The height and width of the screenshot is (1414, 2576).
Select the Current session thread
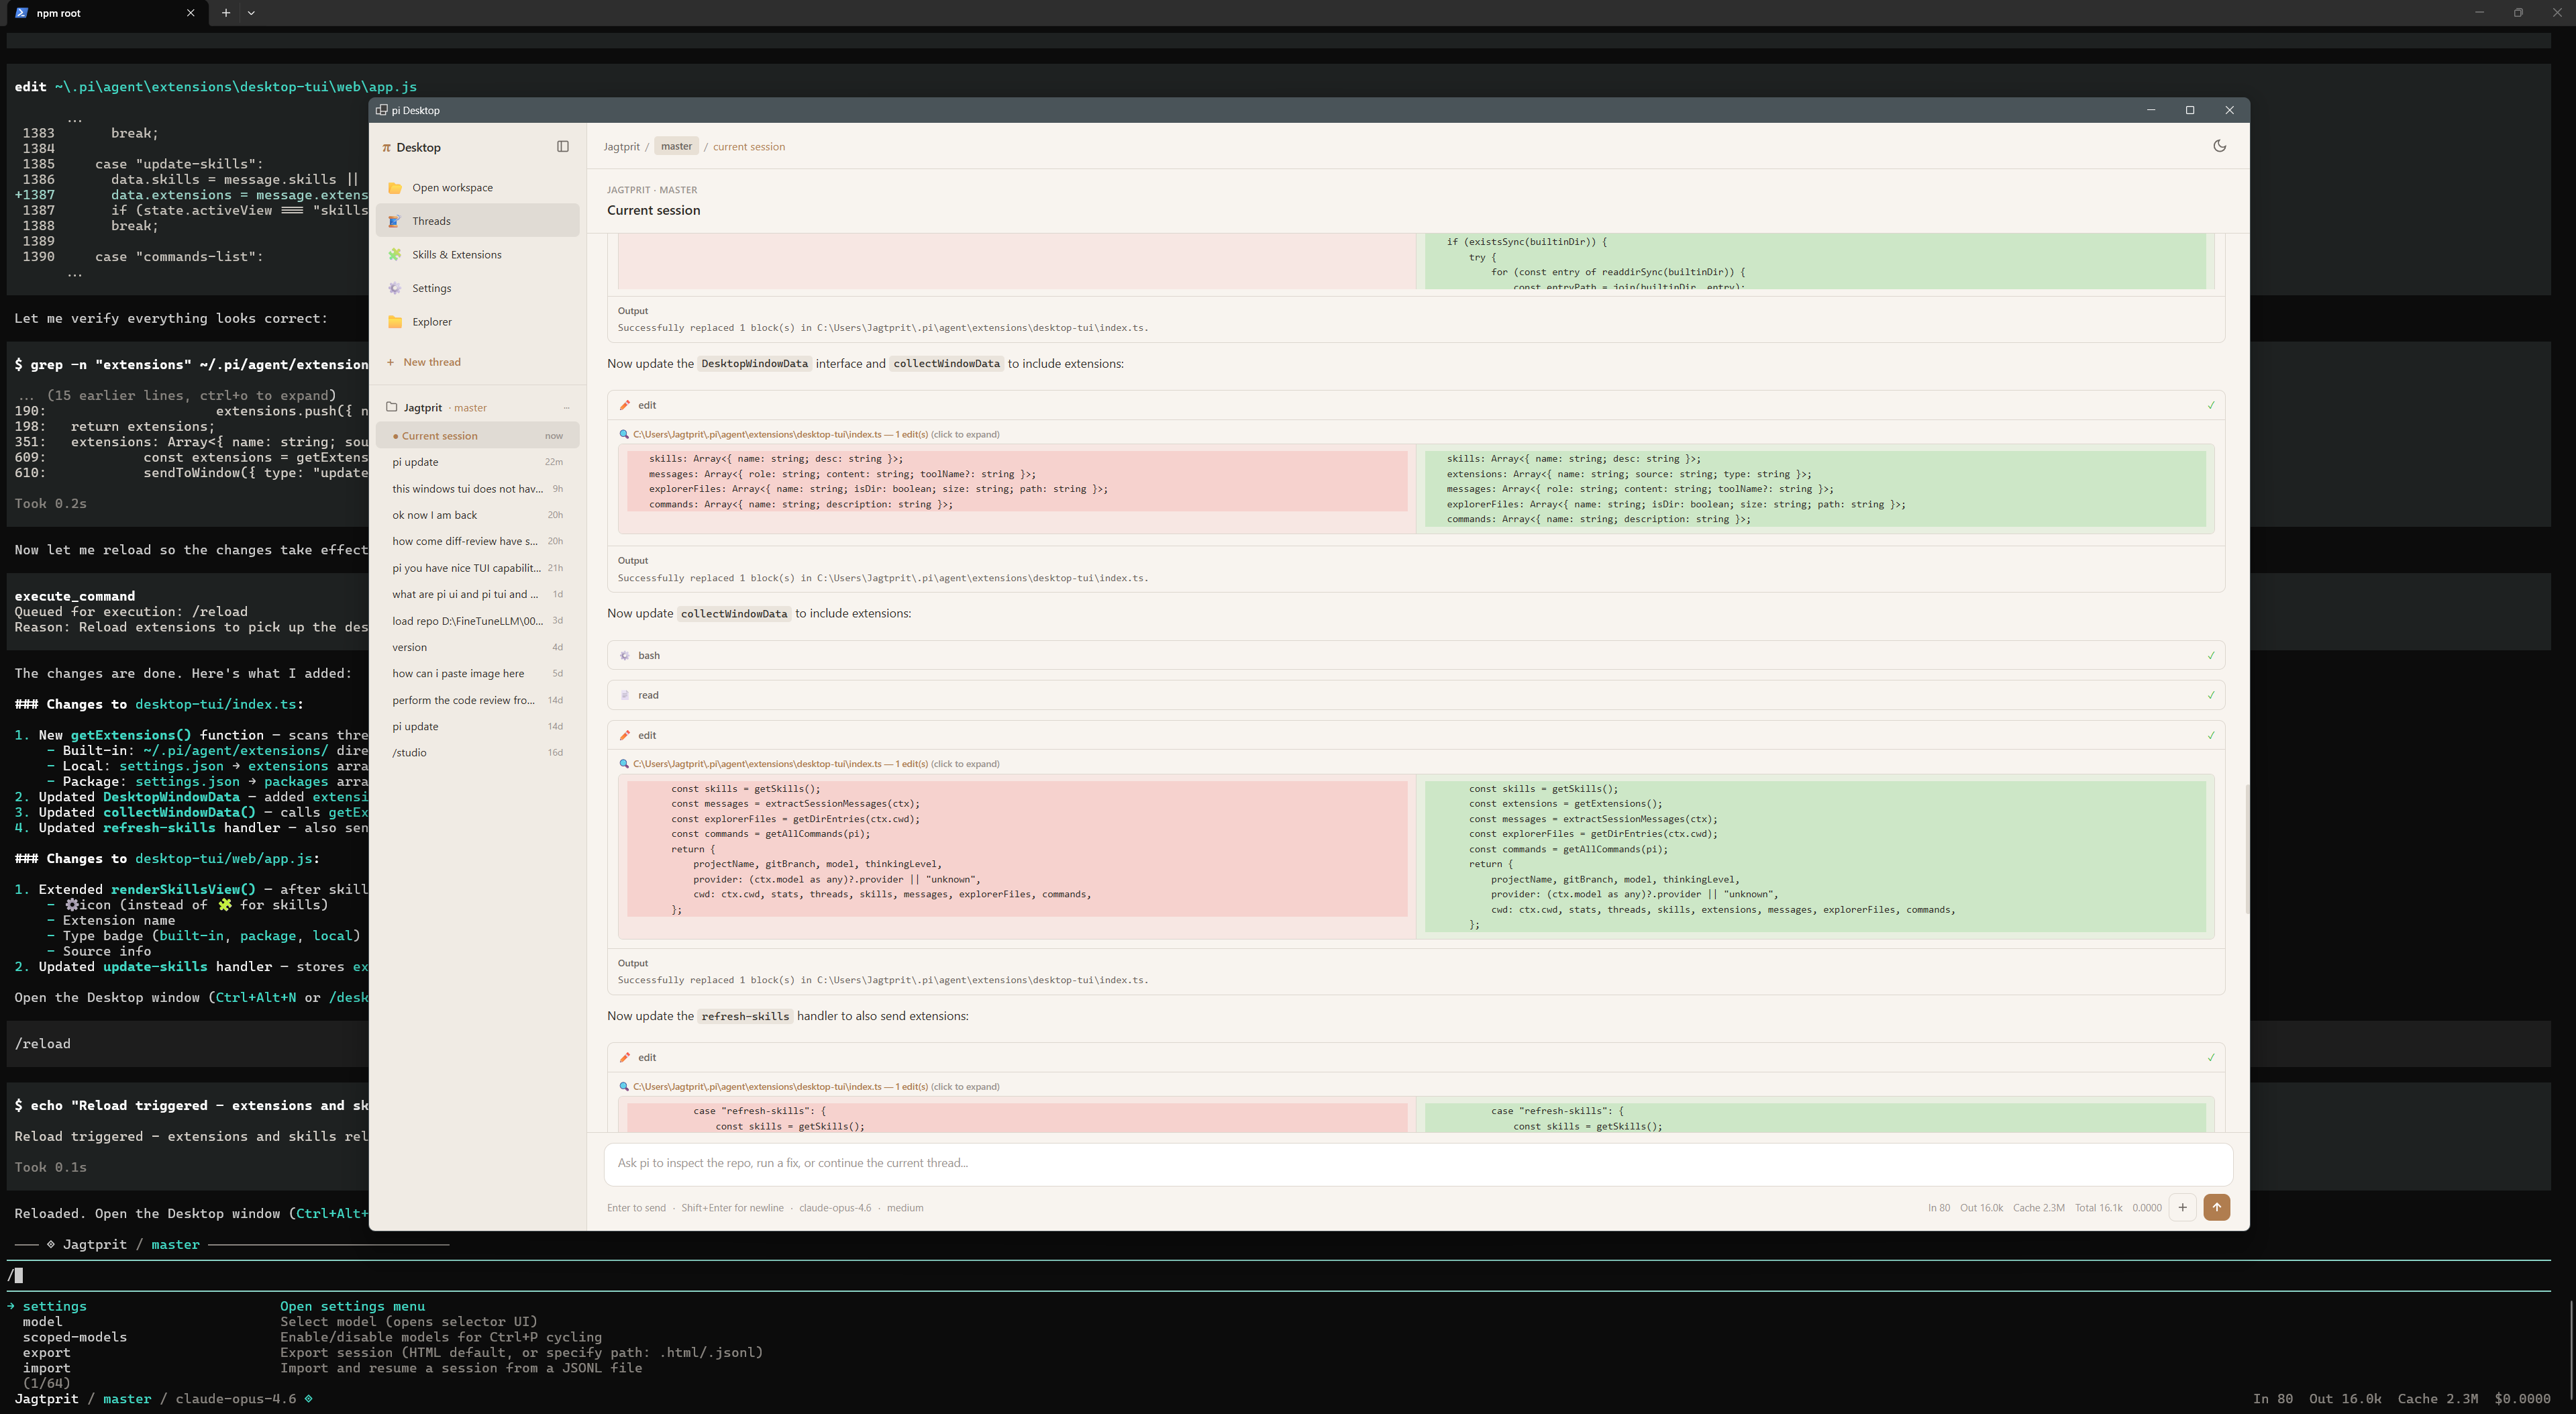478,436
